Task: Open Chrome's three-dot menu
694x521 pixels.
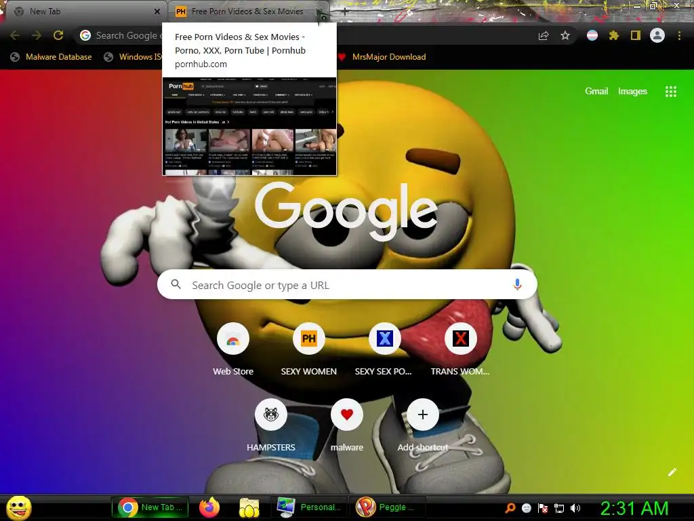Action: pyautogui.click(x=679, y=35)
